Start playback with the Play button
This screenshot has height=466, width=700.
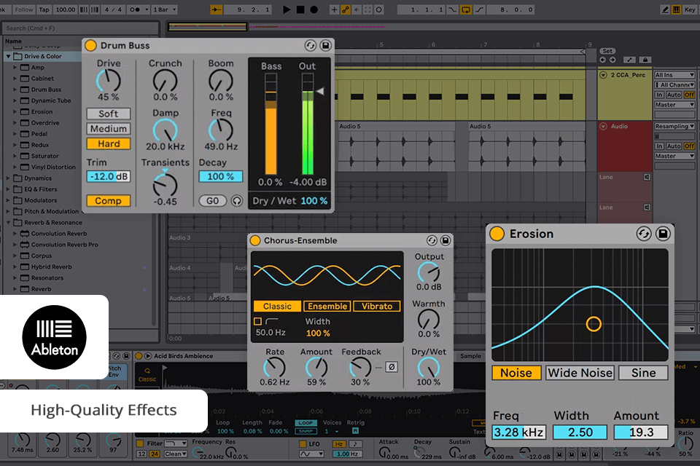coord(287,9)
